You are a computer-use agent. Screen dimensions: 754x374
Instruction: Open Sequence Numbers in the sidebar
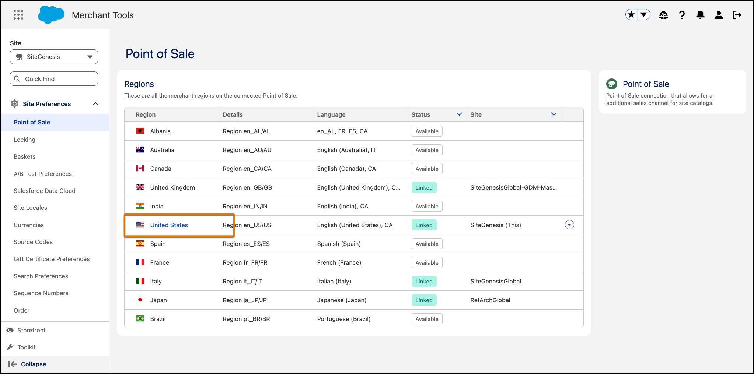(41, 293)
